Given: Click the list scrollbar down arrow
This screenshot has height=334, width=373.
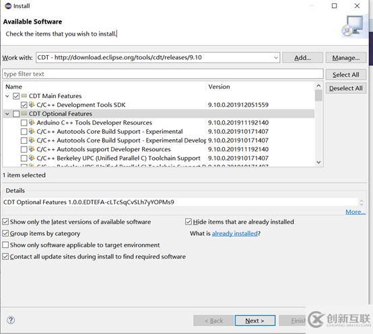Looking at the screenshot, I should (x=318, y=163).
